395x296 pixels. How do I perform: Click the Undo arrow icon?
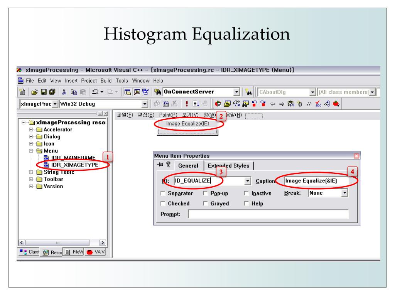point(95,92)
